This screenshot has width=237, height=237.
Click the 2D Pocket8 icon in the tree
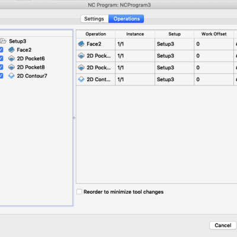point(11,67)
